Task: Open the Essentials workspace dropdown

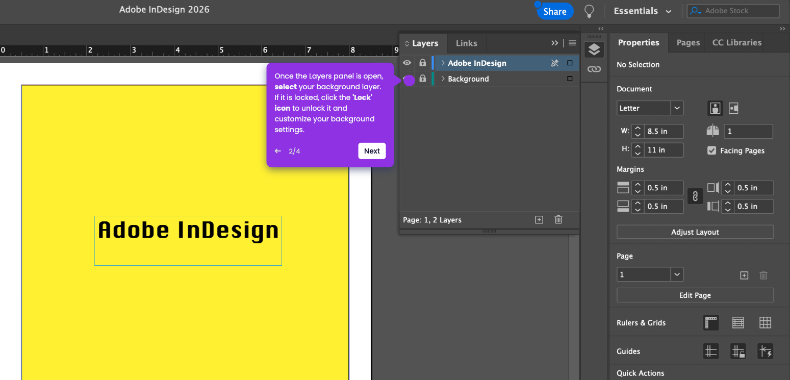Action: (x=643, y=11)
